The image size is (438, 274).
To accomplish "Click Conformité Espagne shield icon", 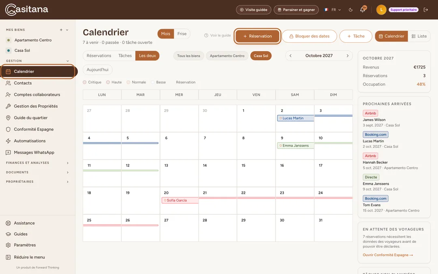I will coord(8,129).
